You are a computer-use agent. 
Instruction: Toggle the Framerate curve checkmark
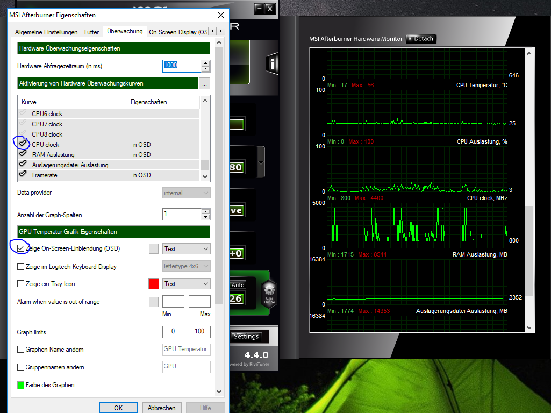coord(23,174)
